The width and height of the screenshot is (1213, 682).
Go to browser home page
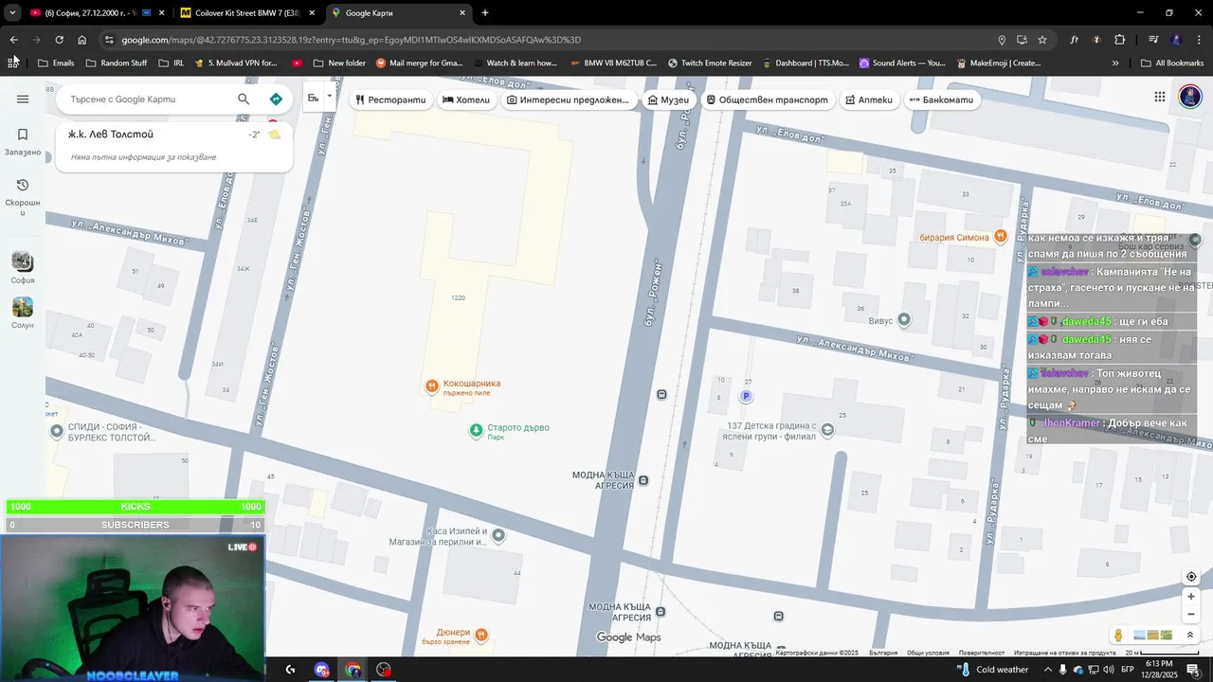coord(82,40)
